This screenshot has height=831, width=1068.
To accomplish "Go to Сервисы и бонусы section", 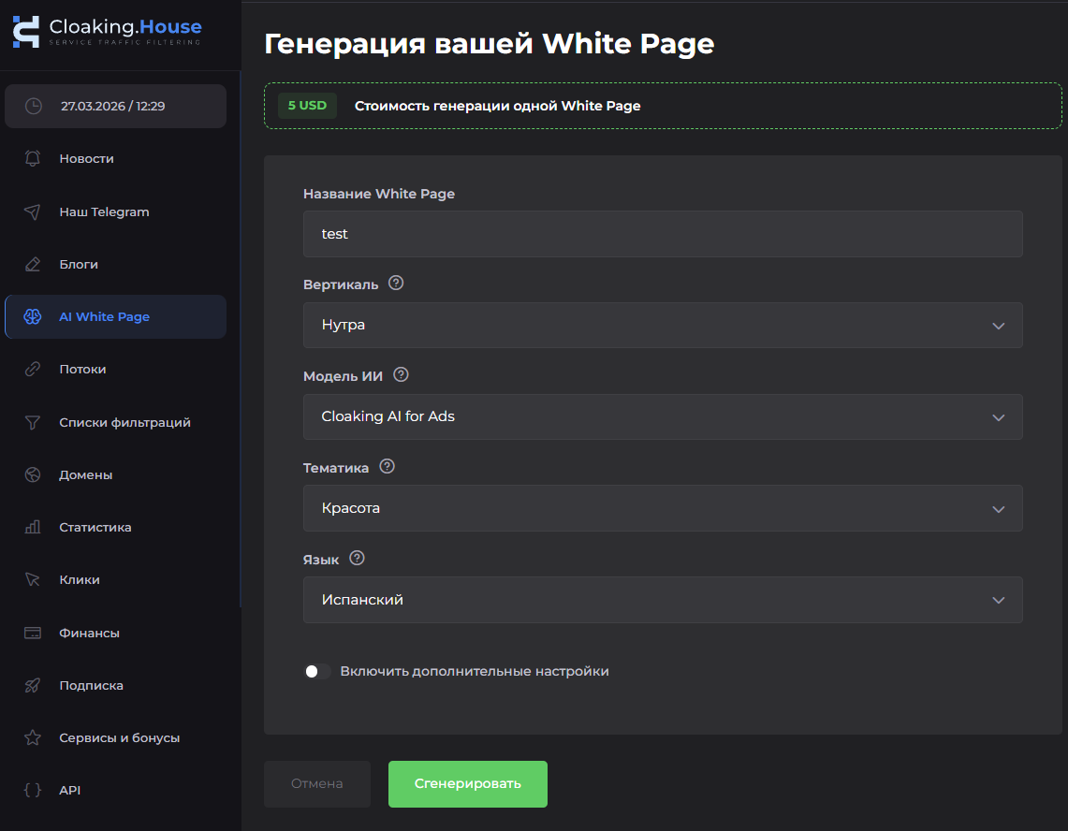I will [119, 737].
